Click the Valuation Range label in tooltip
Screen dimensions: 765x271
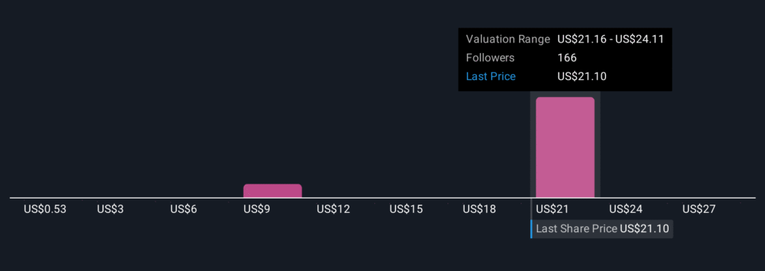click(508, 40)
